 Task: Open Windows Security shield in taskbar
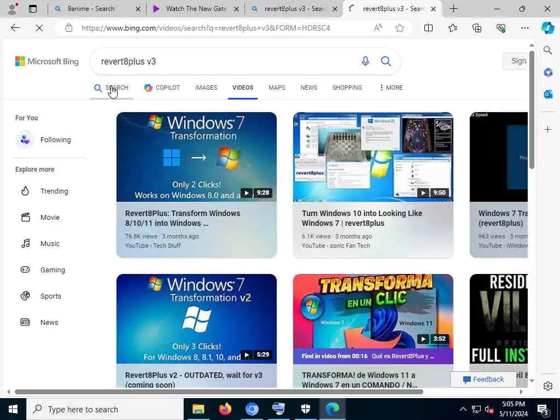tap(305, 409)
